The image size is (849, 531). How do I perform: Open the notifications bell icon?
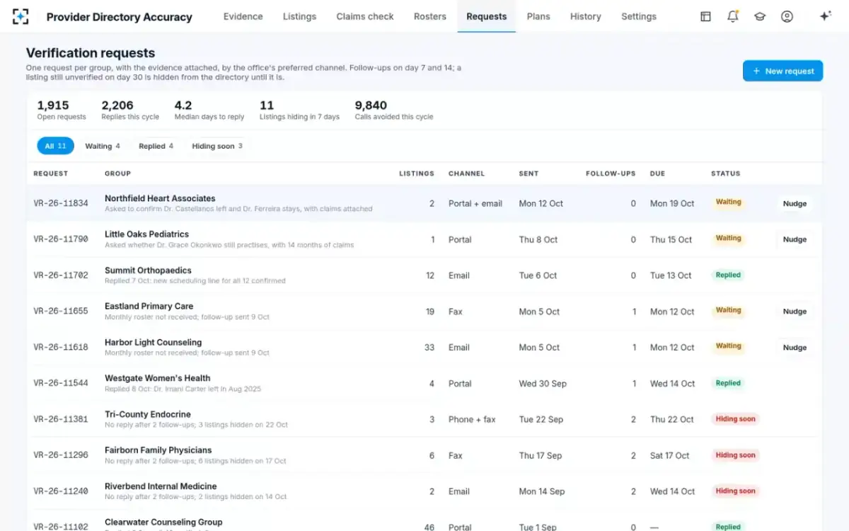pos(733,16)
